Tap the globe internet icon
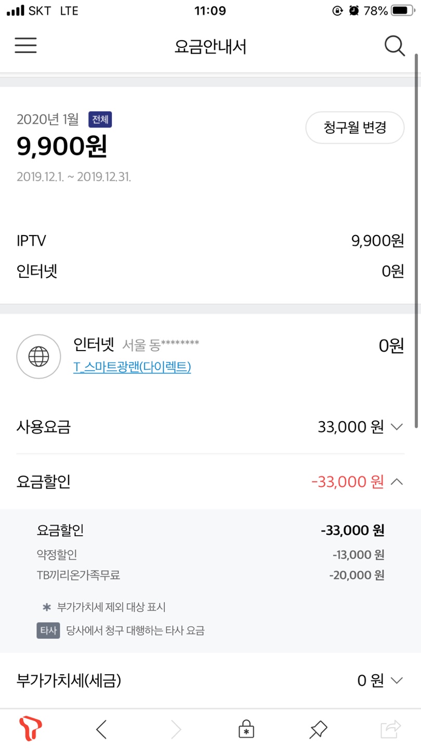 click(x=38, y=357)
